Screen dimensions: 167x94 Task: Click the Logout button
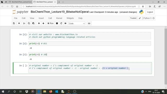tap(150, 12)
